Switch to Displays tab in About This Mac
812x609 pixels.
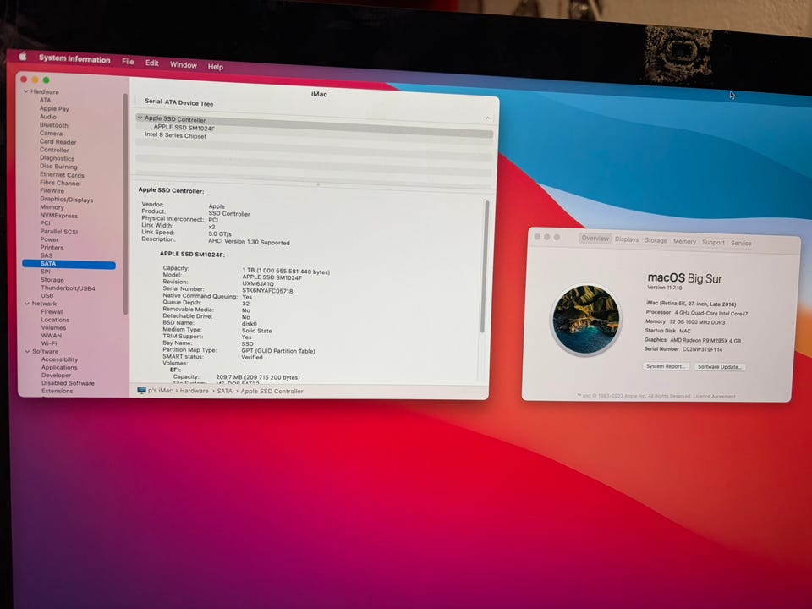click(627, 239)
